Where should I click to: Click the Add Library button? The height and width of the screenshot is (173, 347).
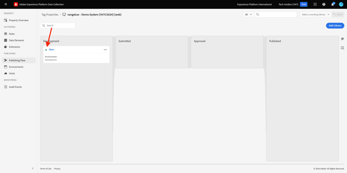(x=335, y=25)
